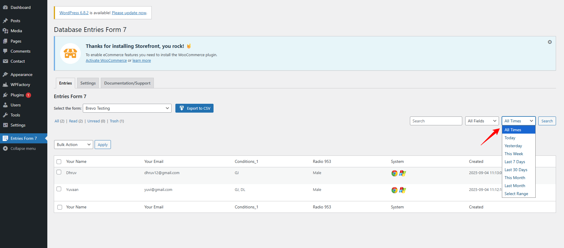Expand the All Fields dropdown
This screenshot has height=248, width=564.
482,121
